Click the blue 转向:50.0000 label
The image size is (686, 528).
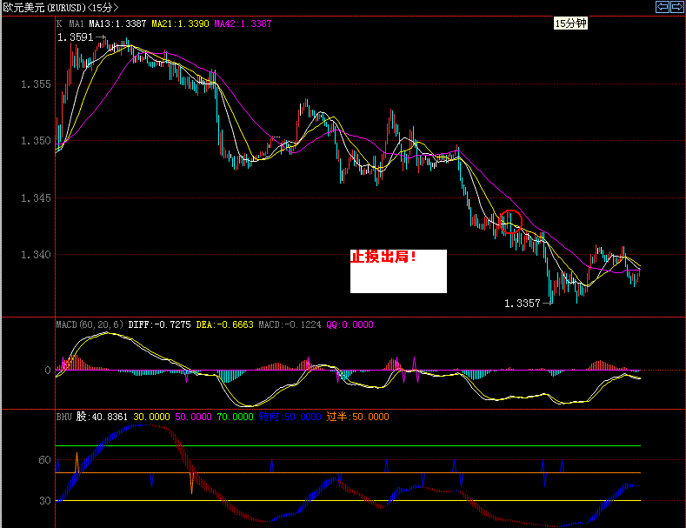tap(290, 417)
